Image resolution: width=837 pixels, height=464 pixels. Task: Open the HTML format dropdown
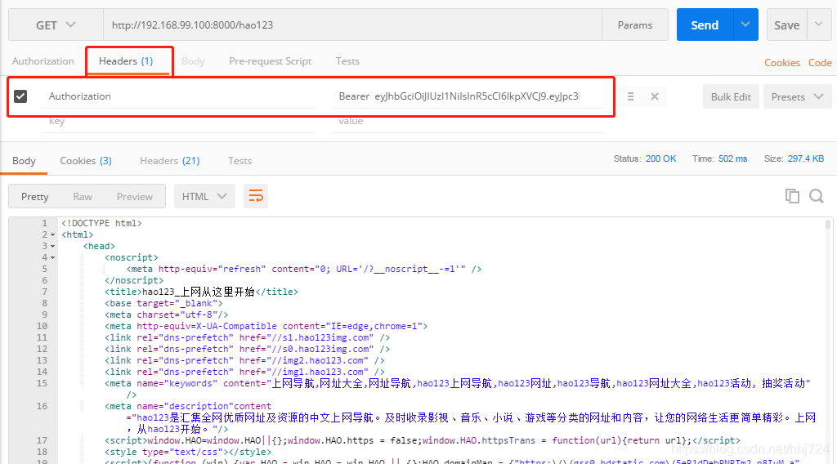(x=204, y=197)
